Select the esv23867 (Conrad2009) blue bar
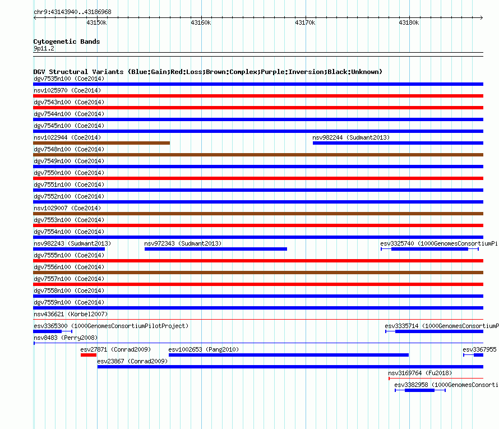Viewport: 499px width, 429px height. pyautogui.click(x=290, y=367)
